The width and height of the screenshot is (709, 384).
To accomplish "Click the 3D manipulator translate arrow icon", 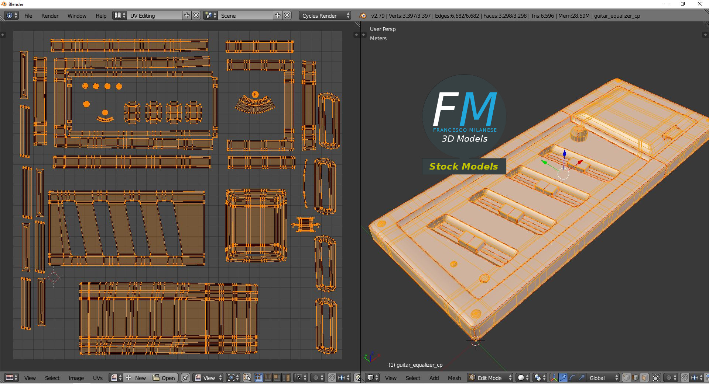I will [563, 378].
